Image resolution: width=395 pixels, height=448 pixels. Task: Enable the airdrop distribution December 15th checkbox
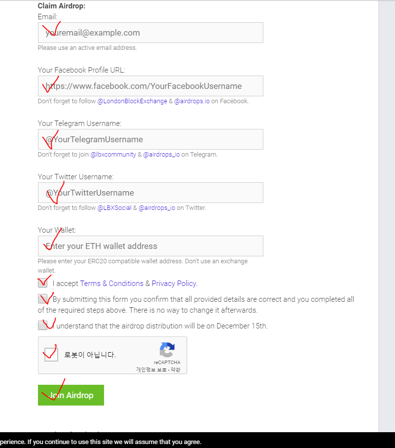[43, 325]
